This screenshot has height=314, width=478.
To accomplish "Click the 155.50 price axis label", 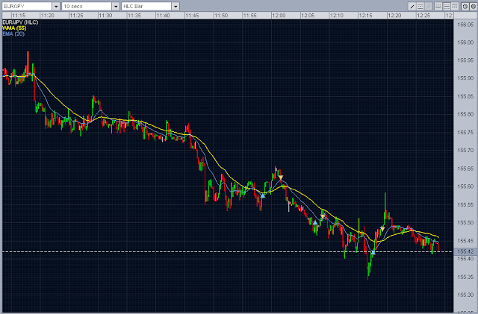I will point(465,222).
